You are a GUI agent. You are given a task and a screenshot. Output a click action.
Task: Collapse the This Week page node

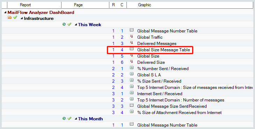click(76, 25)
